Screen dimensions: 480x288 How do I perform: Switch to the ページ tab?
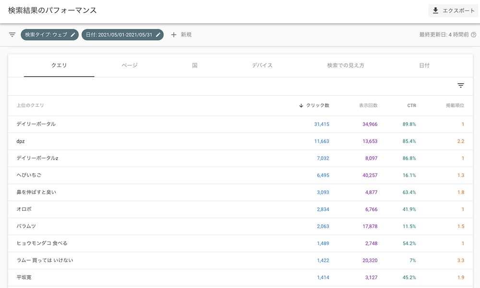point(130,66)
